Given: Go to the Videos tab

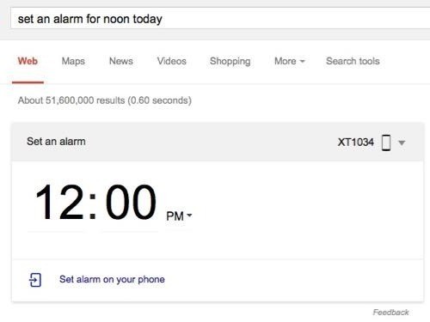Looking at the screenshot, I should 171,61.
